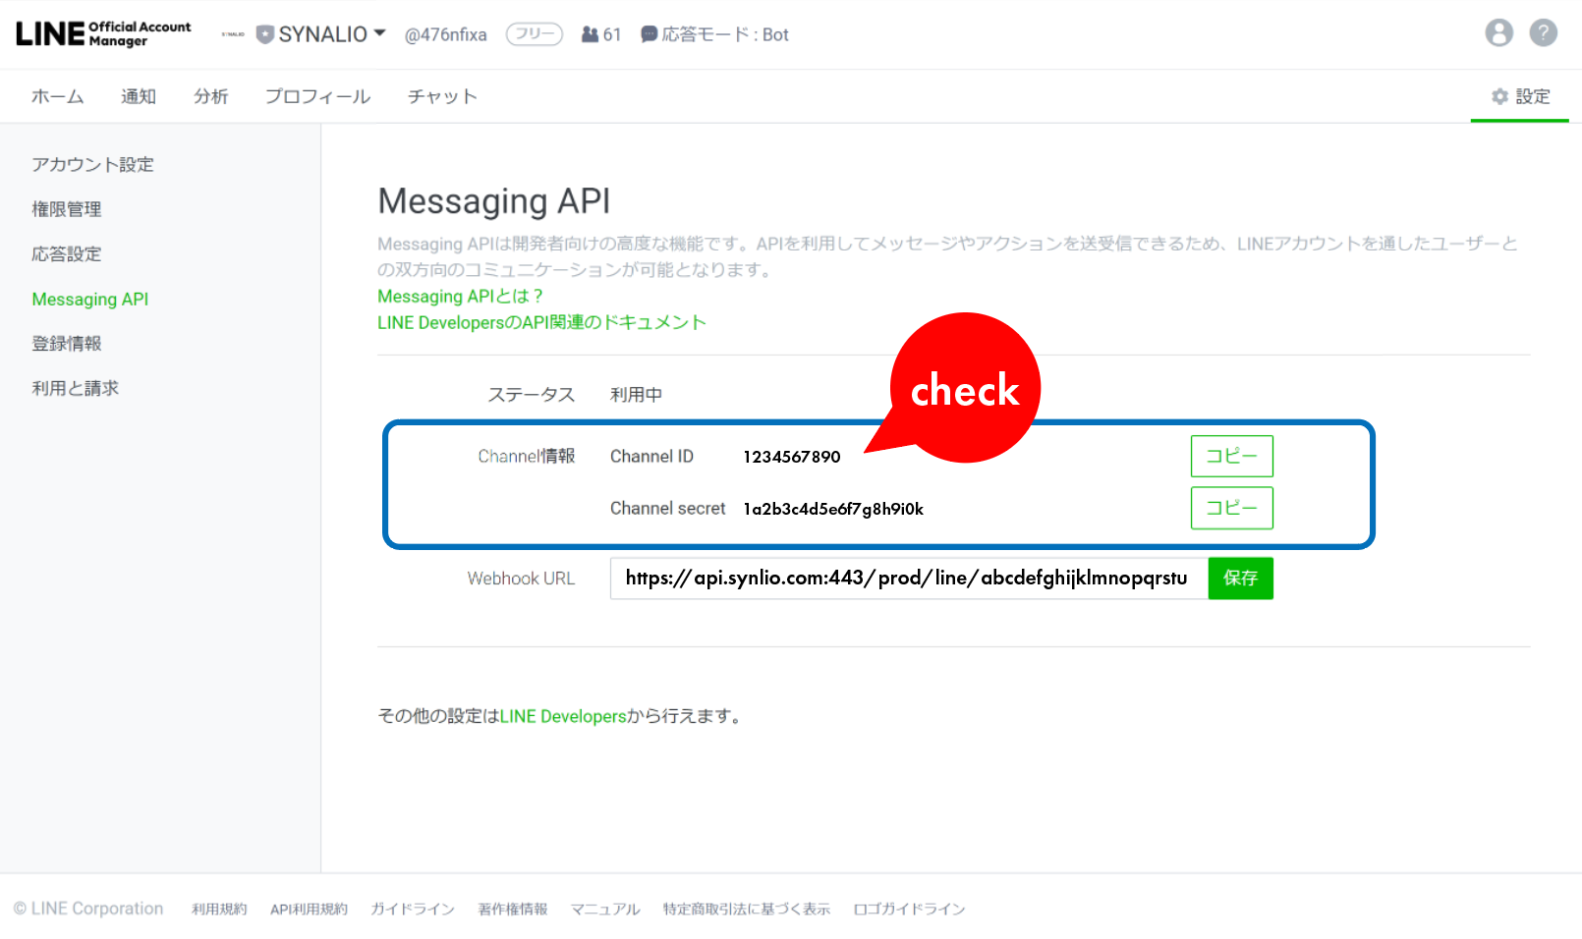Click the friends count icon showing 61

(591, 34)
